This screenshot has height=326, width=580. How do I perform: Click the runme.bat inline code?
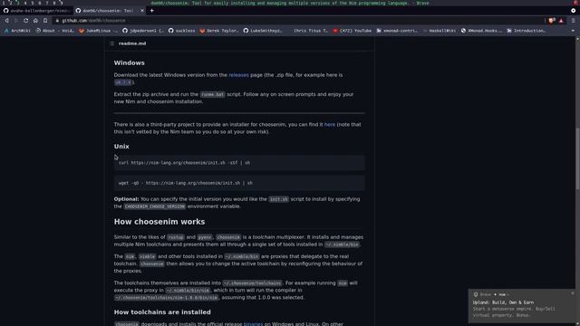click(212, 94)
